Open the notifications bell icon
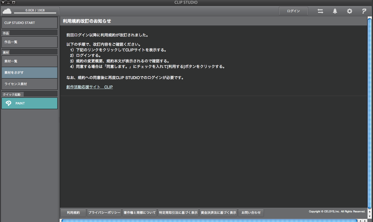Viewport: 373px width, 222px height. pos(335,11)
